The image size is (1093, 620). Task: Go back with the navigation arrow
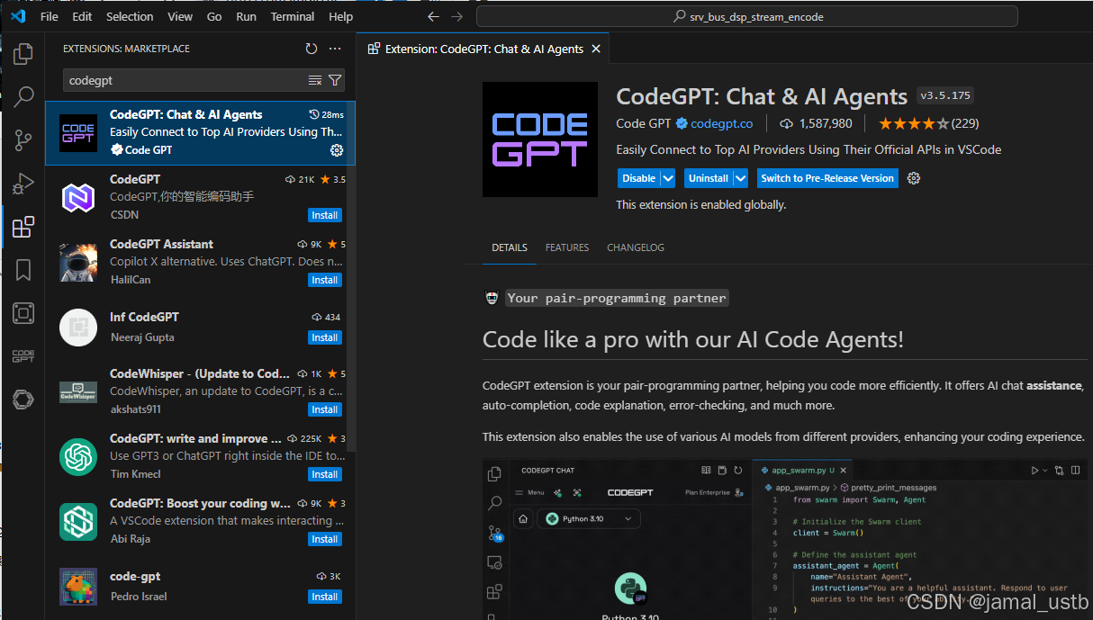coord(434,16)
